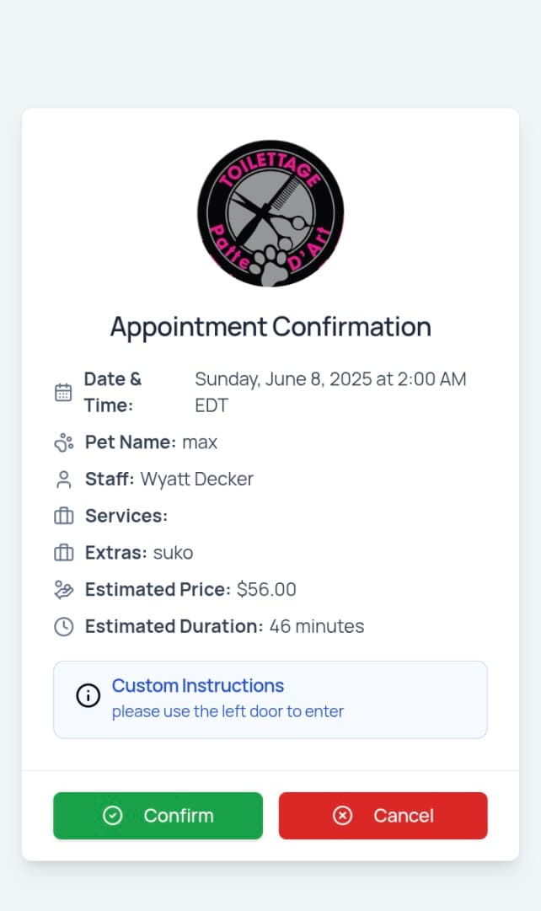Select the pet paw icon next to Pet Name
The image size is (541, 911).
[63, 442]
